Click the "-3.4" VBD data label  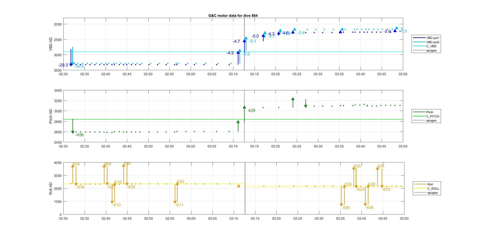coord(301,33)
